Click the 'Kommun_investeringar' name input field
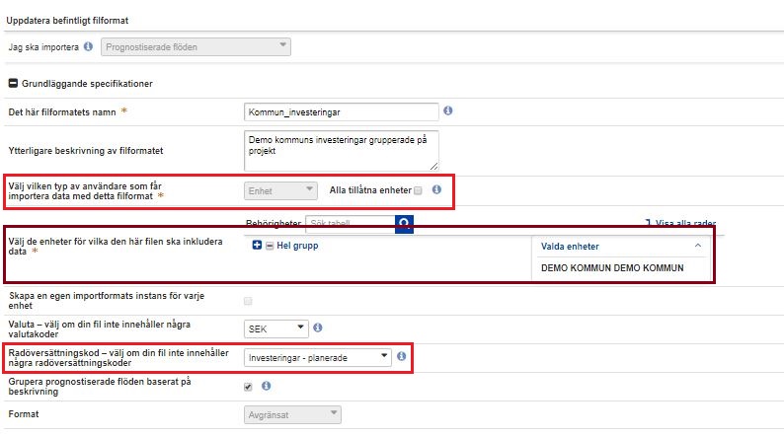Screen dimensions: 784x437 tap(340, 112)
